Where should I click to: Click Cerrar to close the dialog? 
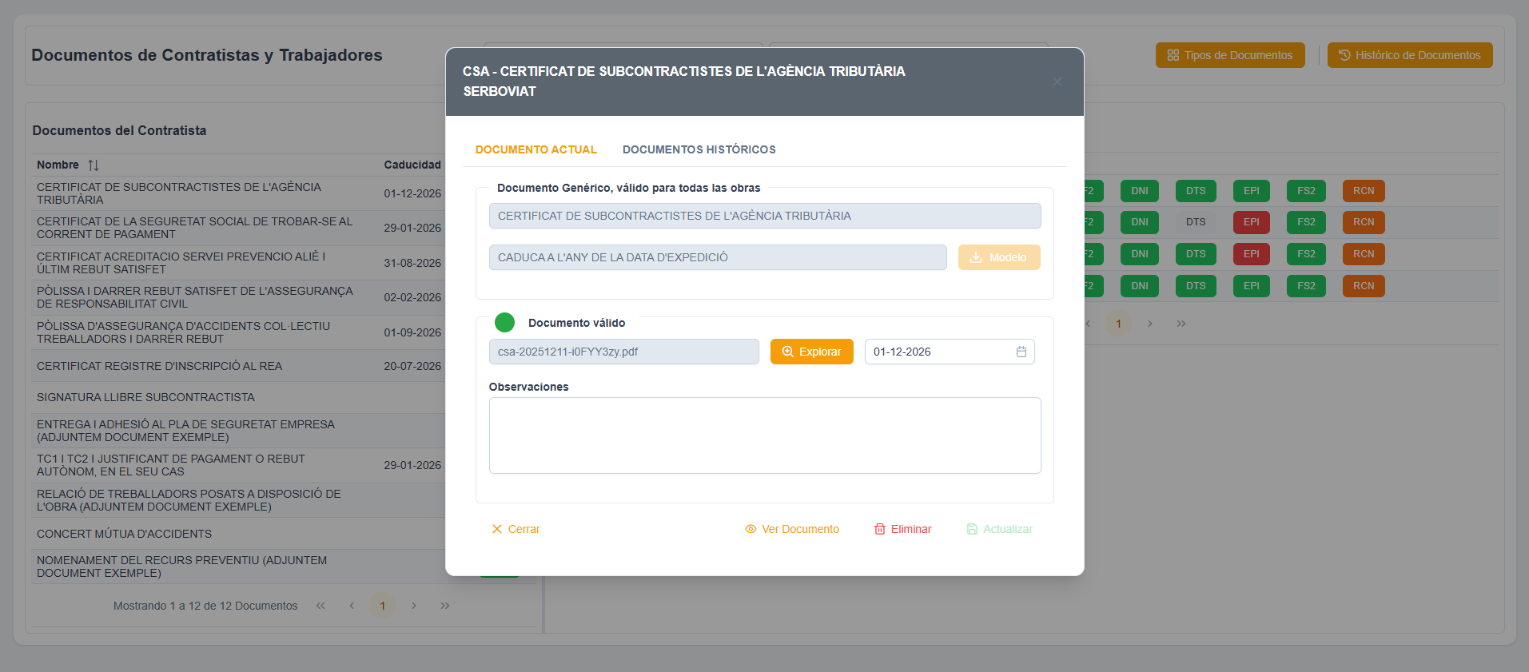coord(516,529)
